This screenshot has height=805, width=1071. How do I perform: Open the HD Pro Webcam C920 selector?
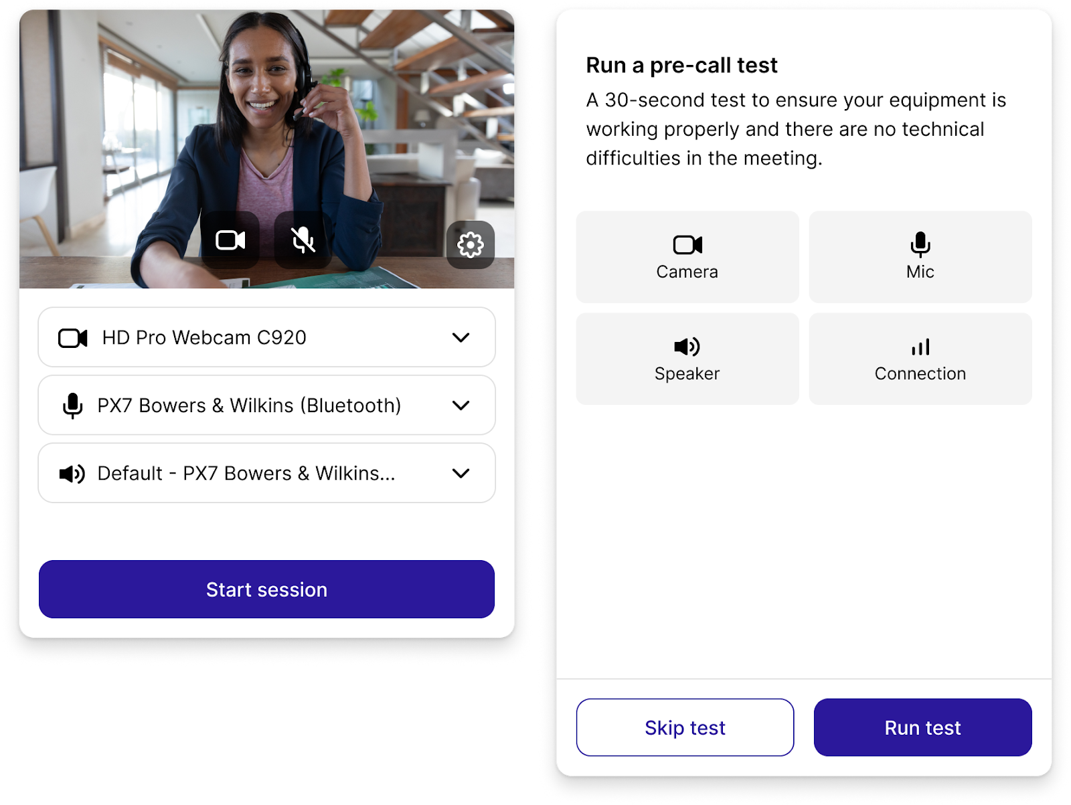coord(266,337)
